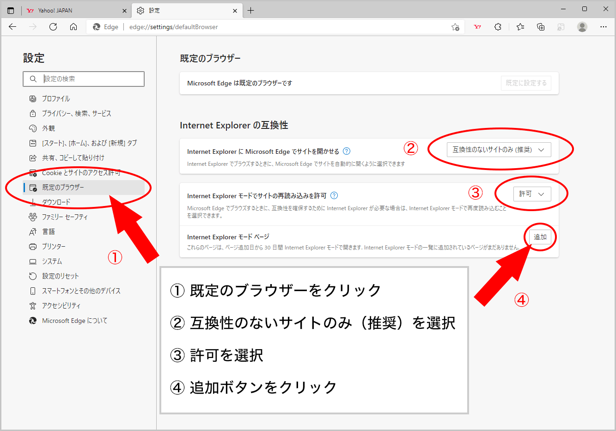Close the 設定 tab
Viewport: 616px width, 431px height.
[x=235, y=11]
